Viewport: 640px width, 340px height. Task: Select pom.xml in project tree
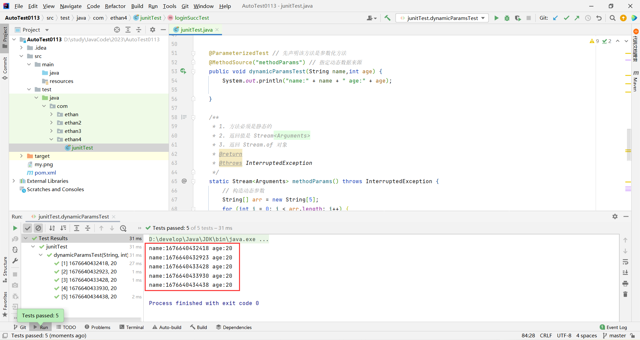(x=45, y=172)
